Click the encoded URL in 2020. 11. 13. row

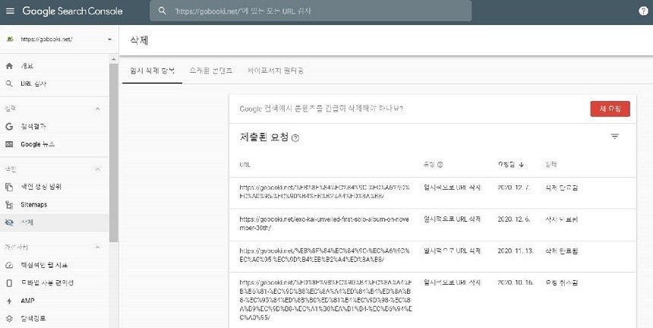[324, 255]
